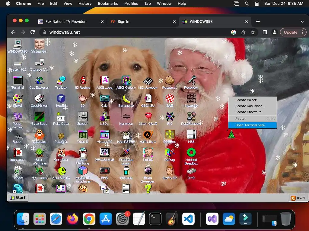Screen dimensions: 309x231
Task: Switch to Fox Nation: TV Provider tab
Action: [71, 22]
